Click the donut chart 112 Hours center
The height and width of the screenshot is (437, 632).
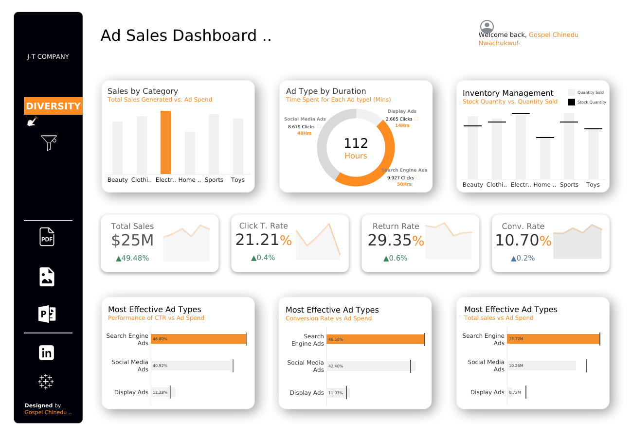(356, 148)
